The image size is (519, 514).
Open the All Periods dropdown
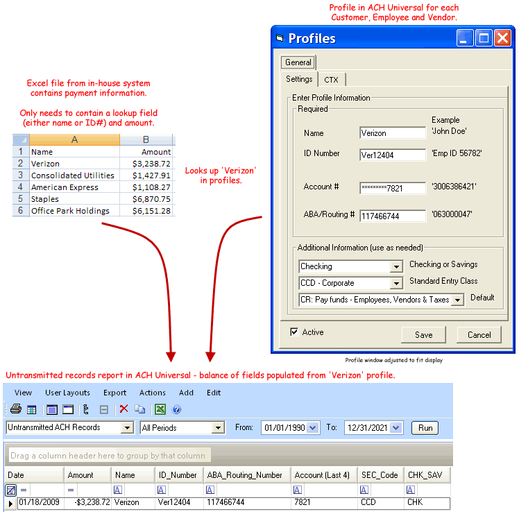[x=218, y=427]
